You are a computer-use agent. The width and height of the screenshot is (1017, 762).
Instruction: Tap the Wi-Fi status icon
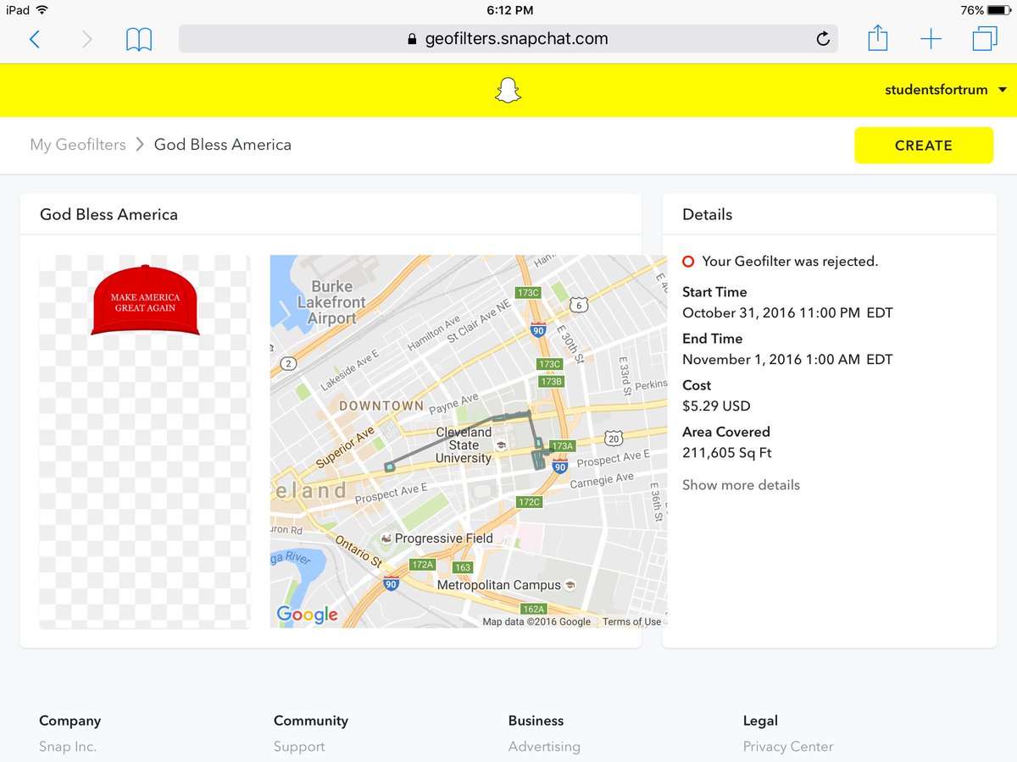click(42, 10)
